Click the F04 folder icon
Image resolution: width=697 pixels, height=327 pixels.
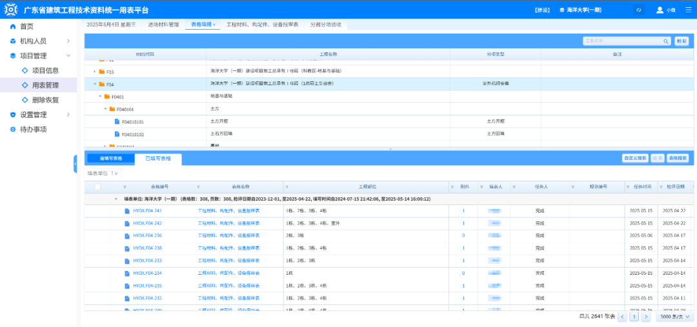(102, 84)
